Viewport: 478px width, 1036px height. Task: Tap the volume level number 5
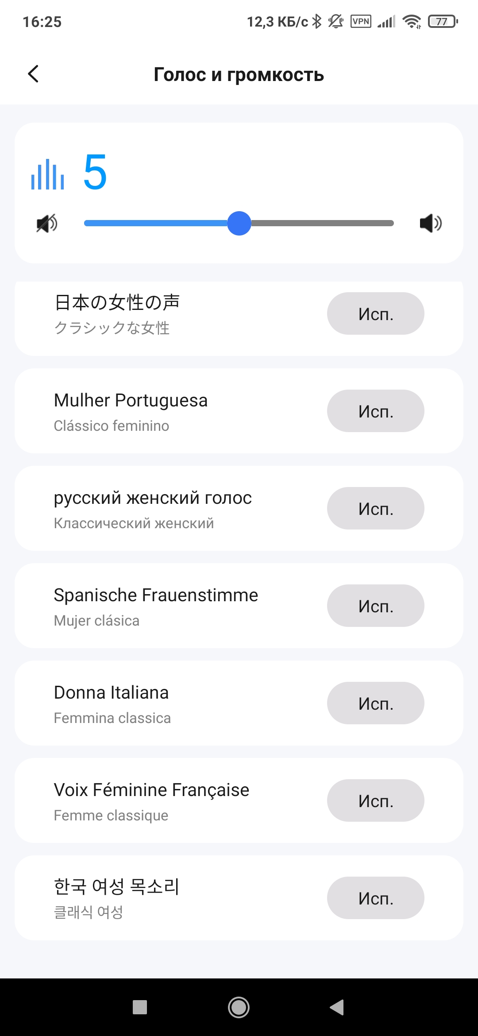95,172
